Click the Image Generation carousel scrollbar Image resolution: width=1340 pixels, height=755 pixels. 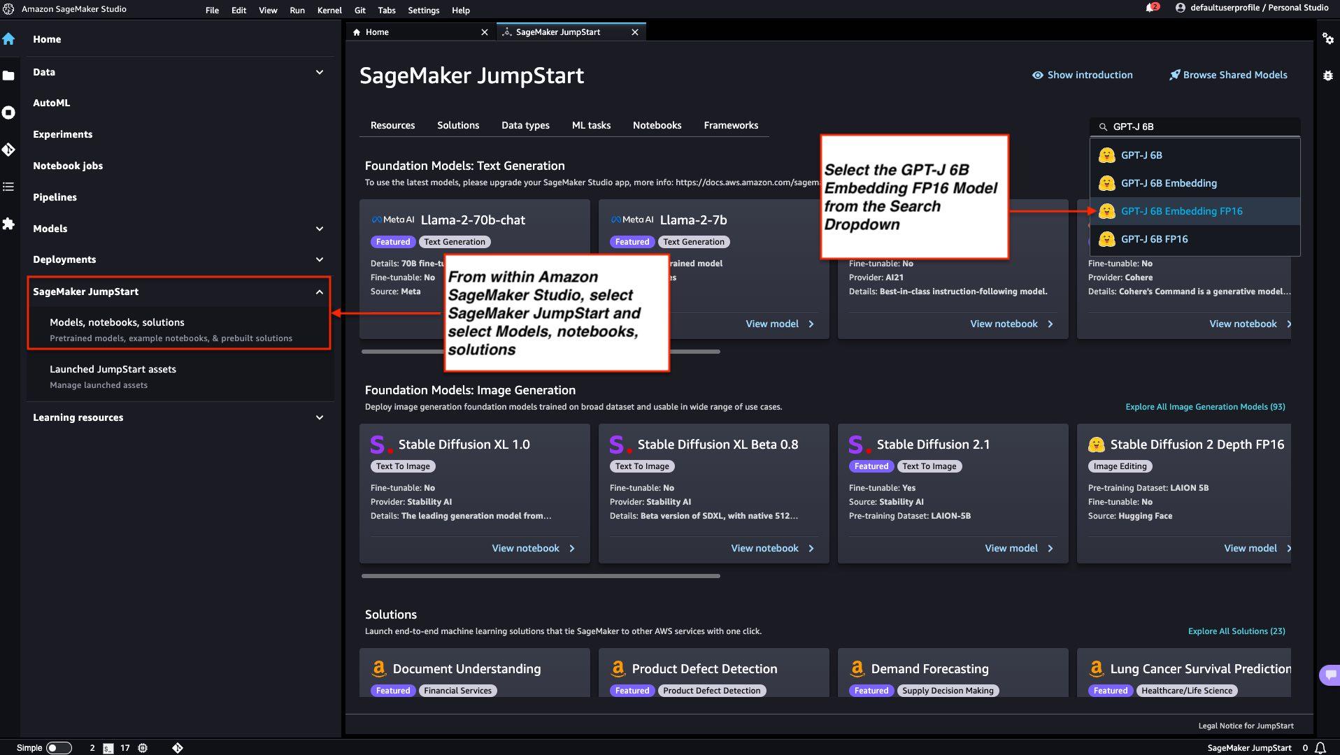point(541,576)
